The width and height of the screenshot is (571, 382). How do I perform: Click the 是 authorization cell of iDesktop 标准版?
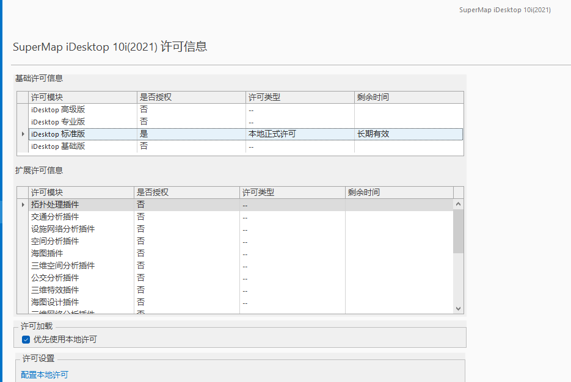(192, 134)
